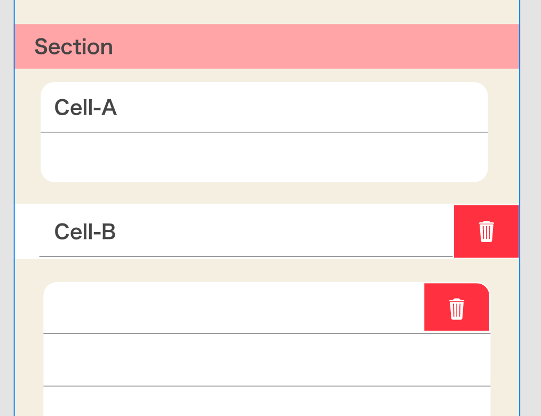Click the Section header title
The image size is (541, 416).
click(74, 47)
